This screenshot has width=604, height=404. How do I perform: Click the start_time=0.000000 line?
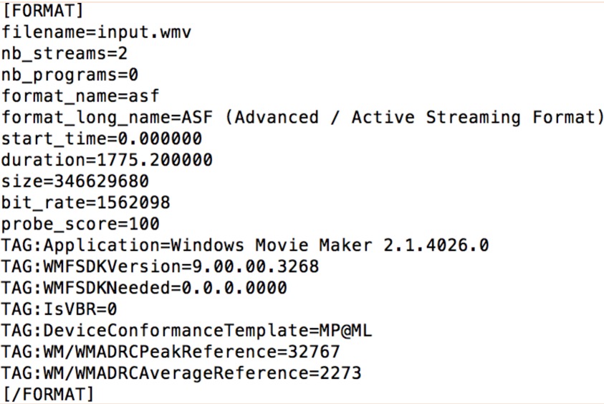pyautogui.click(x=101, y=138)
